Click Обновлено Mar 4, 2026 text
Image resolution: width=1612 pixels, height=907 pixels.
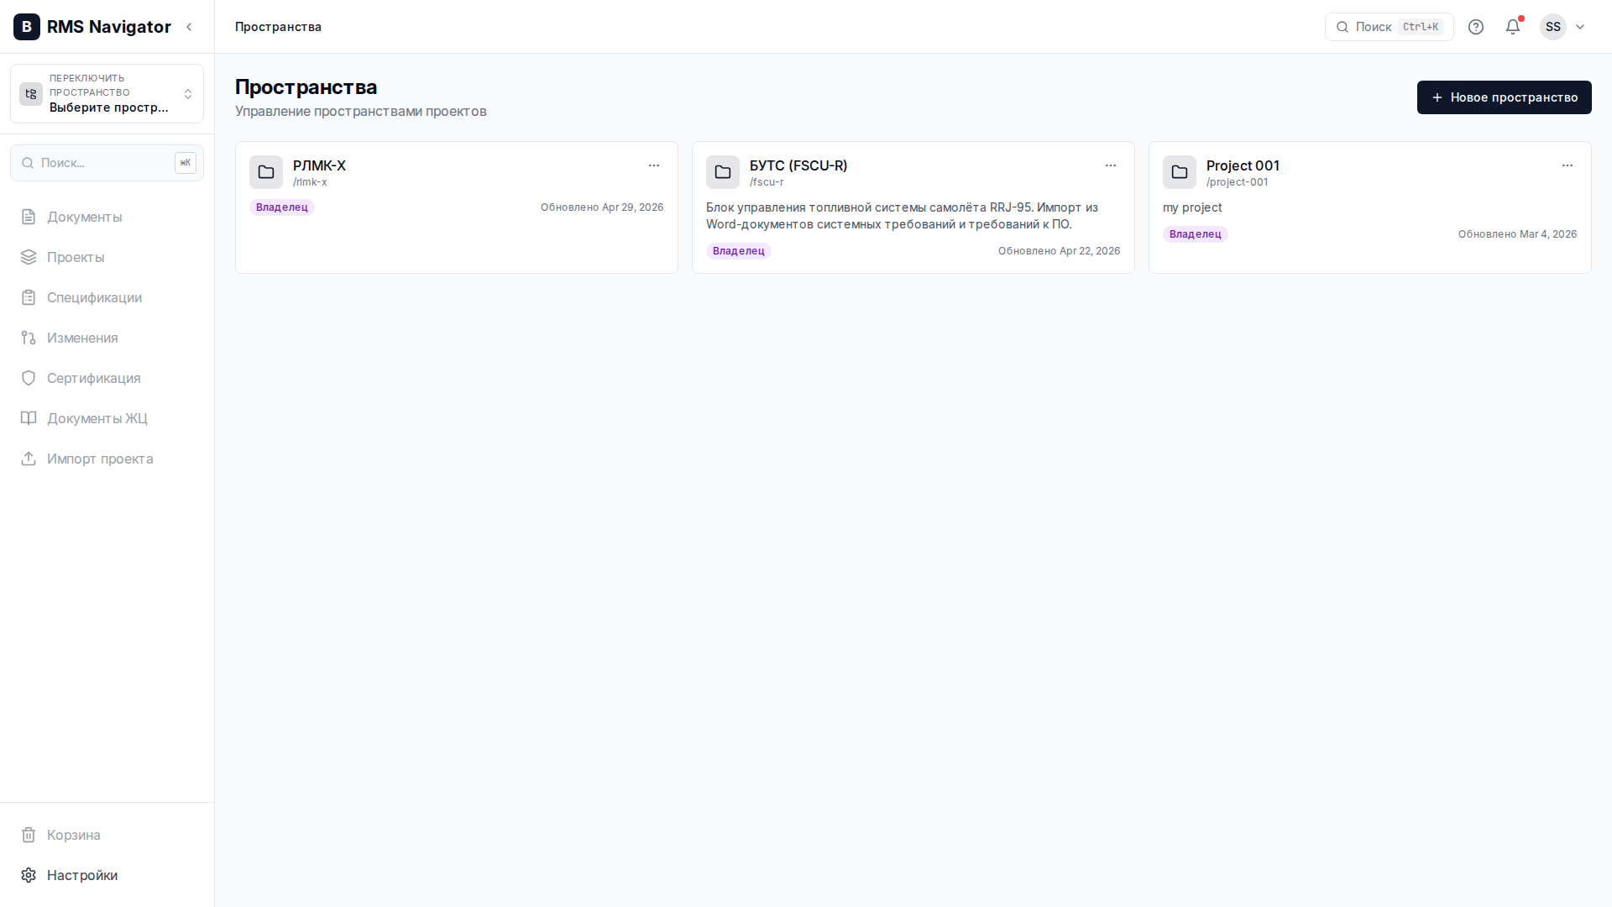tap(1517, 234)
